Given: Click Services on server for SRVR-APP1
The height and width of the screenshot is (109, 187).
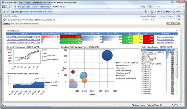Looking at the screenshot, I should (x=166, y=37).
